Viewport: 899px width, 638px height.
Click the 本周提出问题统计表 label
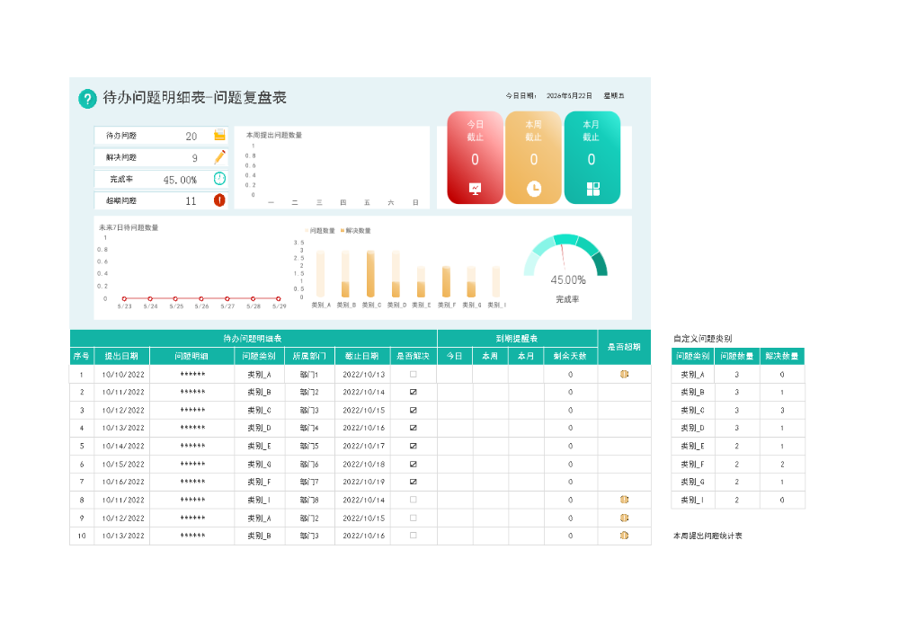point(708,536)
